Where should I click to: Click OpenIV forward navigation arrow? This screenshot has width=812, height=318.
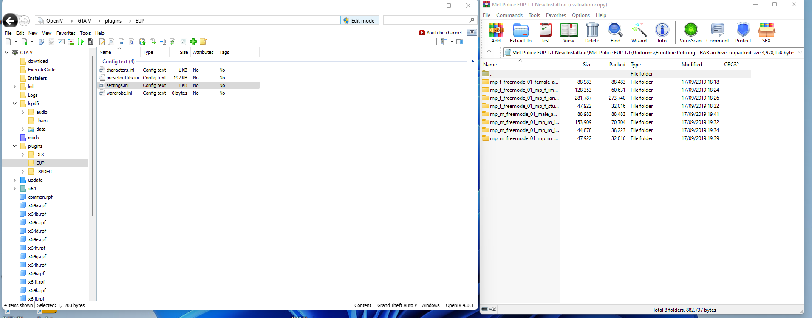(x=25, y=20)
